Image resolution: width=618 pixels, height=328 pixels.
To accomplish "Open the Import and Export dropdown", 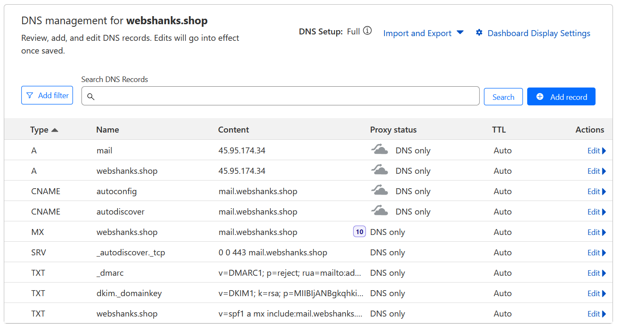I will coord(423,33).
